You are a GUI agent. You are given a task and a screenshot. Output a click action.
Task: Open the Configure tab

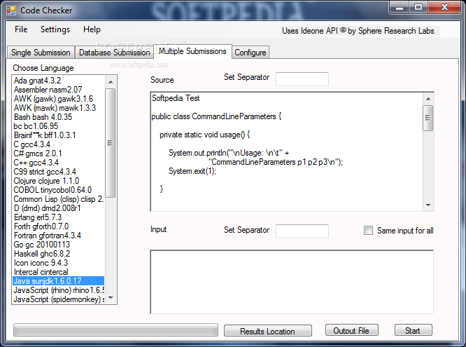(x=250, y=53)
